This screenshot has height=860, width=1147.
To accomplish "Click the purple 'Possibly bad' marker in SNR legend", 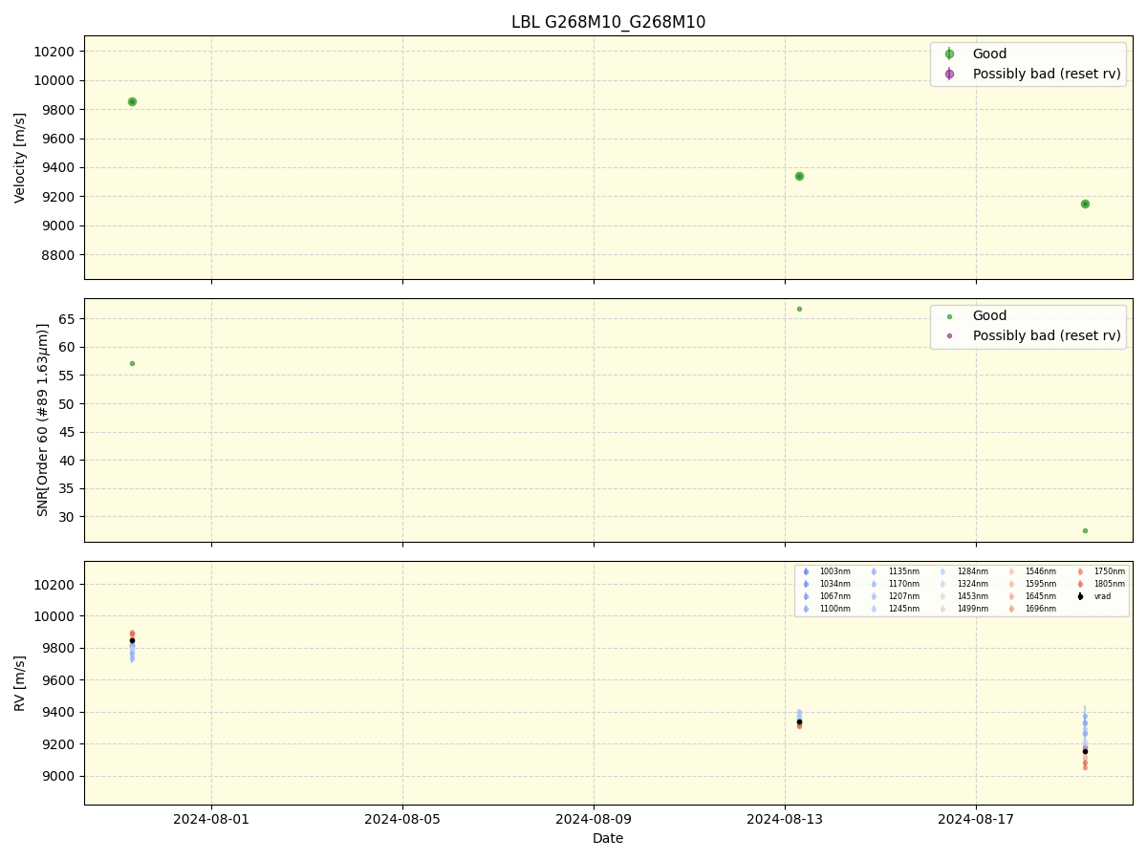I will (949, 335).
